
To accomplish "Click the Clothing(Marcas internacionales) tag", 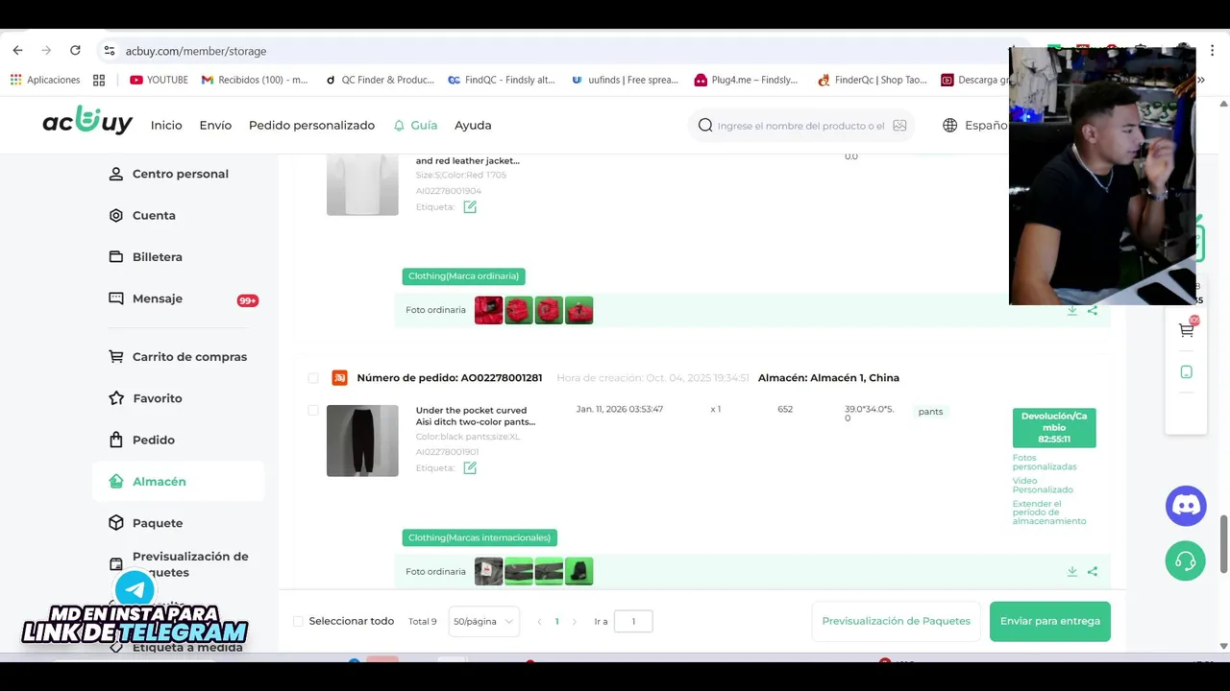I will 480,537.
